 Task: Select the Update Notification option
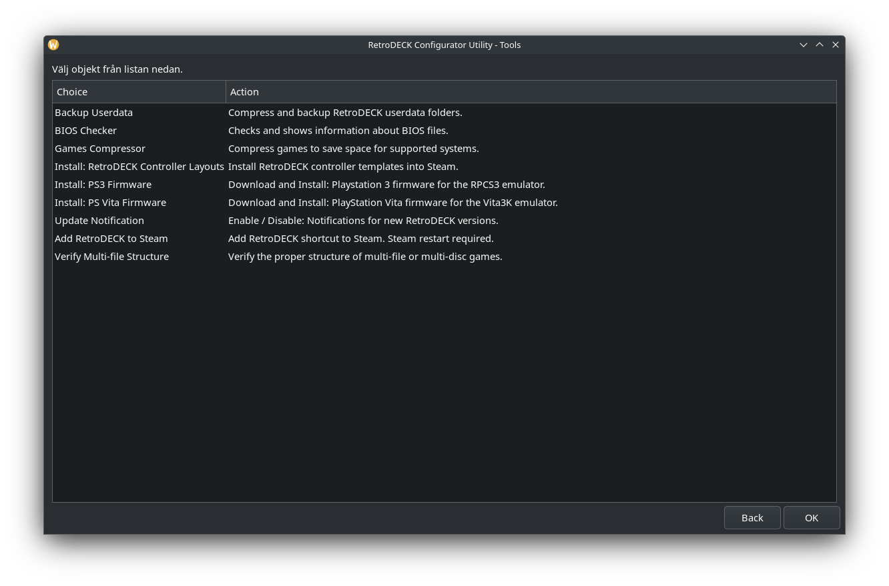[99, 221]
